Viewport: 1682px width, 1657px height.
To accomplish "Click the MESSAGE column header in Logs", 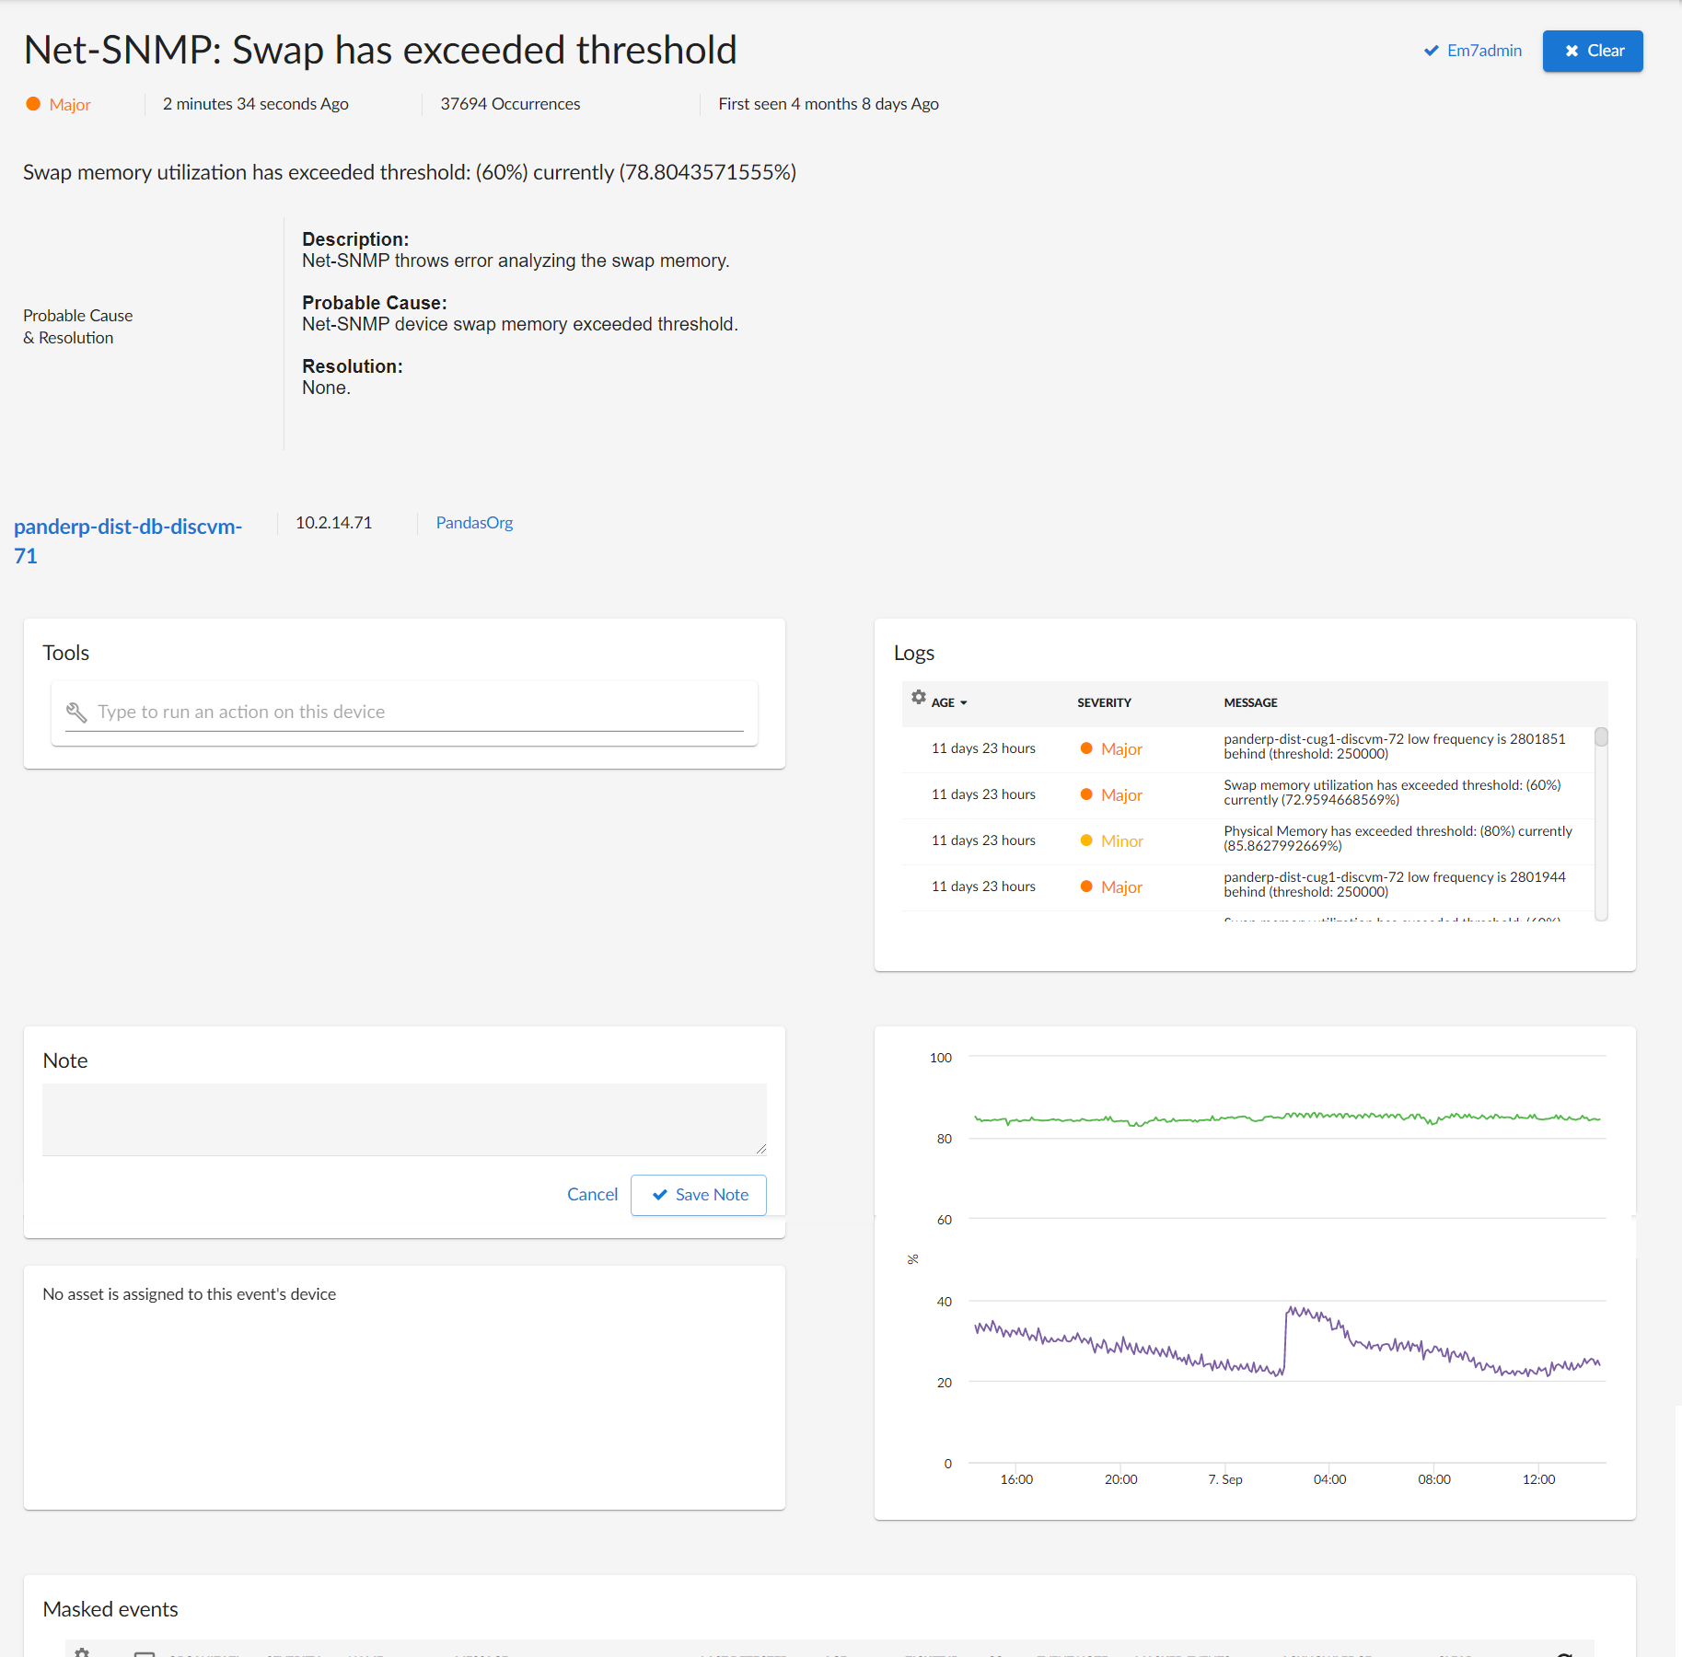I will click(x=1250, y=703).
